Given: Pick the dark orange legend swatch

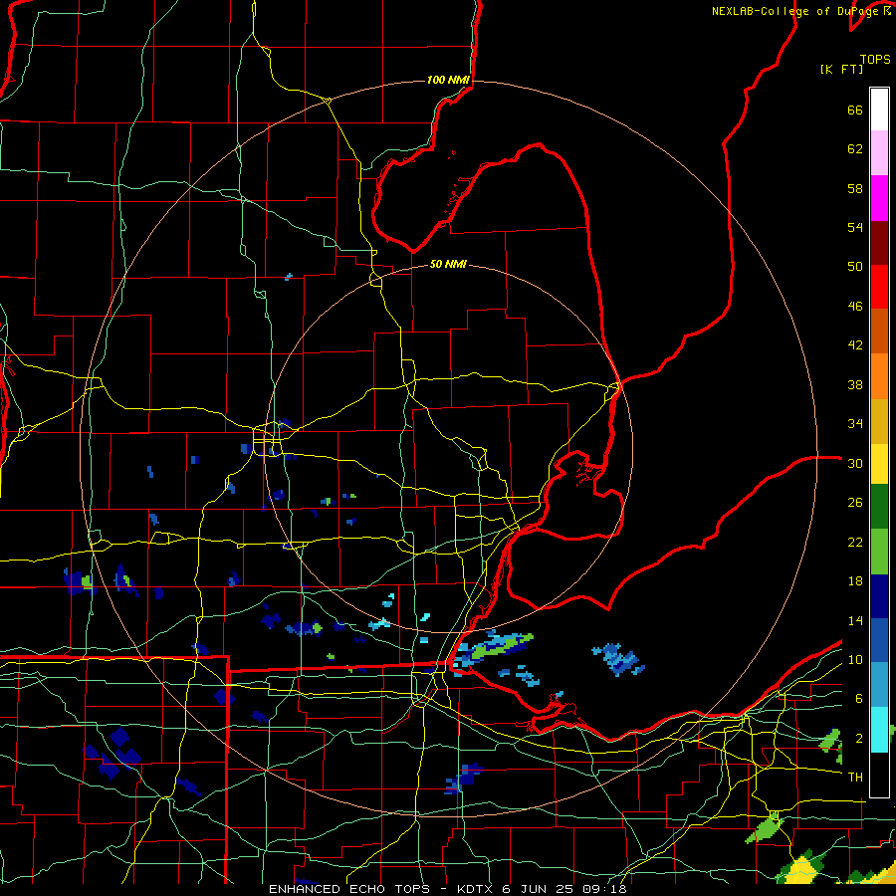Looking at the screenshot, I should coord(879,332).
